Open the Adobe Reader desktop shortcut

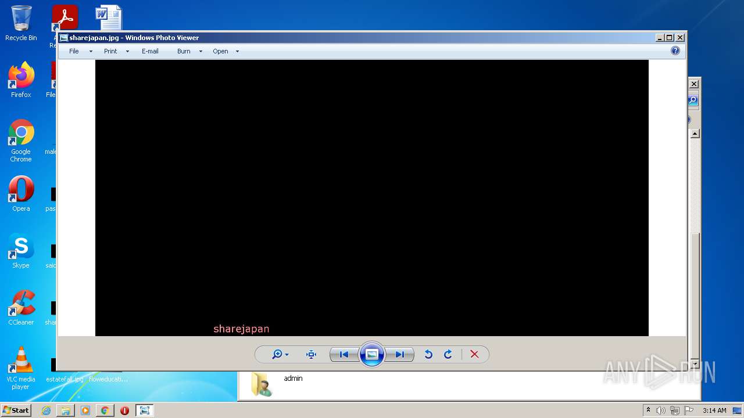[65, 17]
